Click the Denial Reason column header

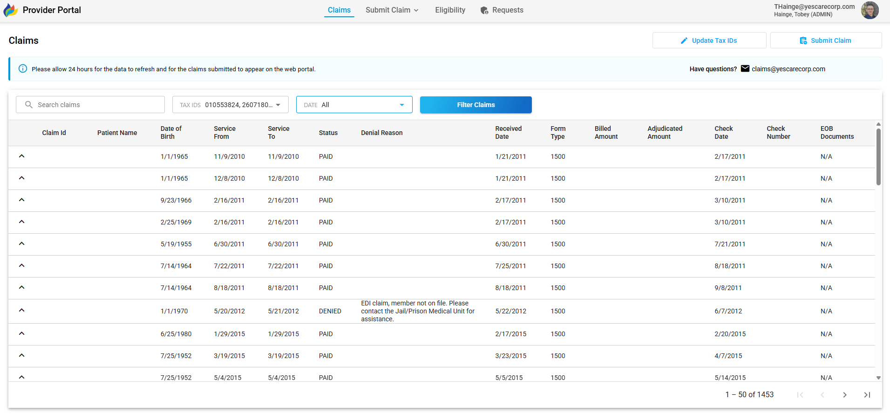tap(382, 133)
